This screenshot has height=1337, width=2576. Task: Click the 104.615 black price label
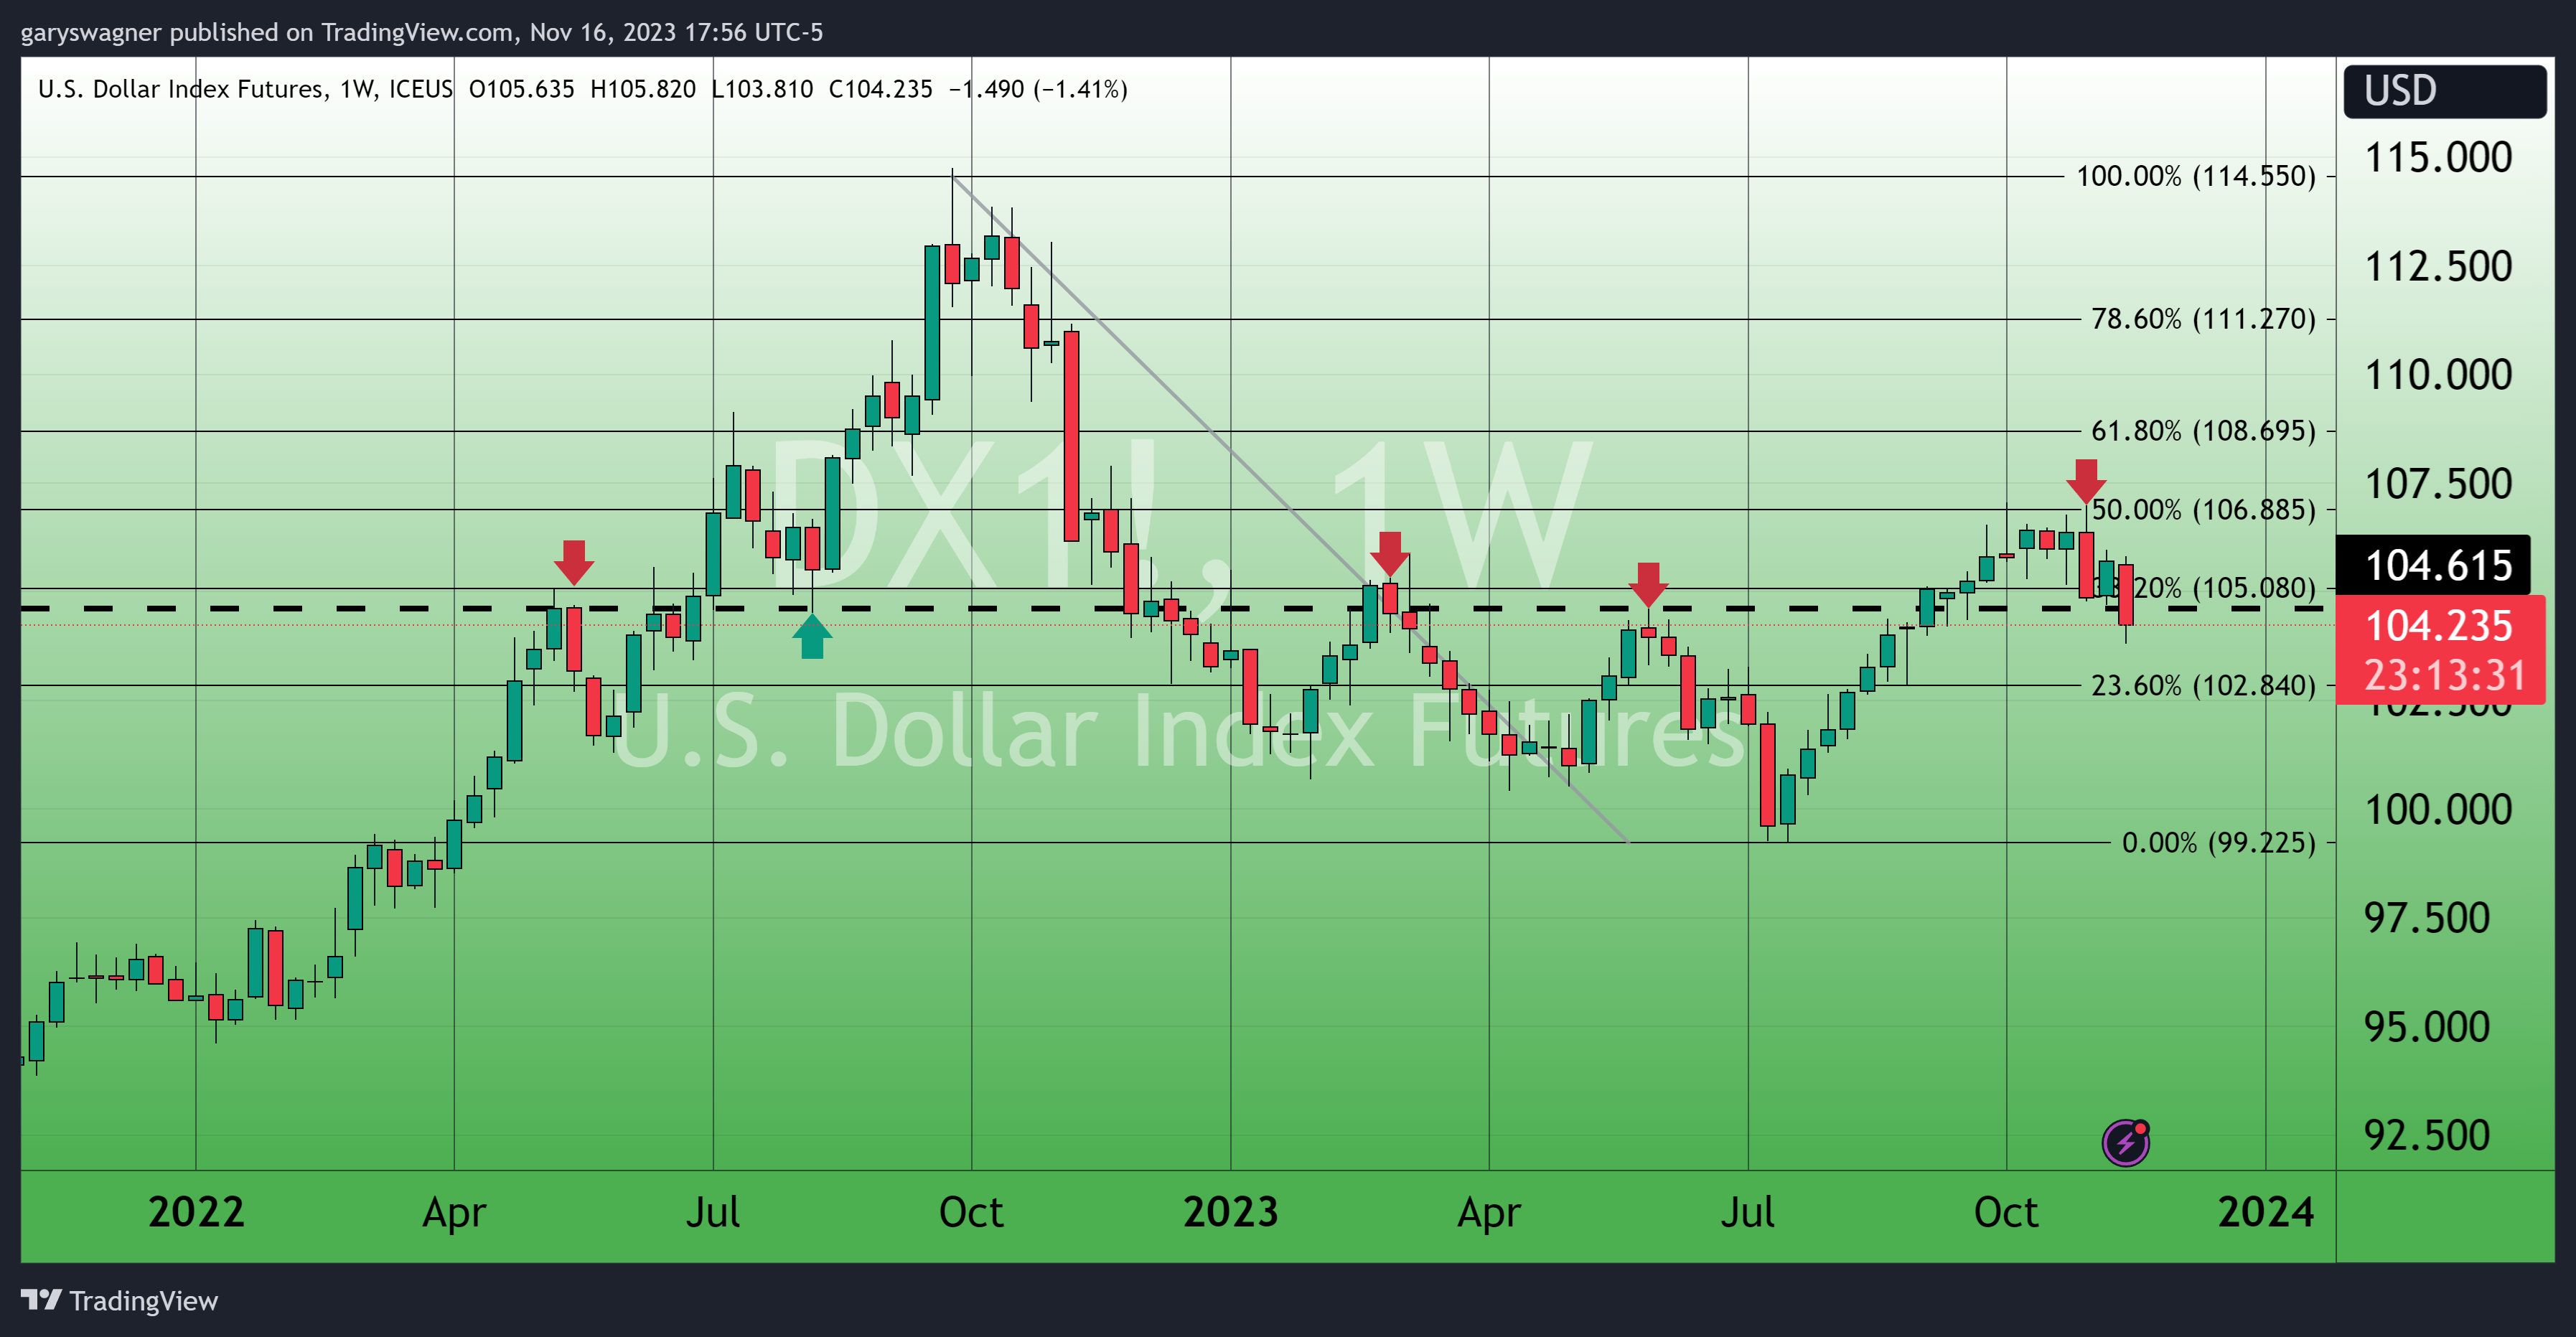[2432, 566]
